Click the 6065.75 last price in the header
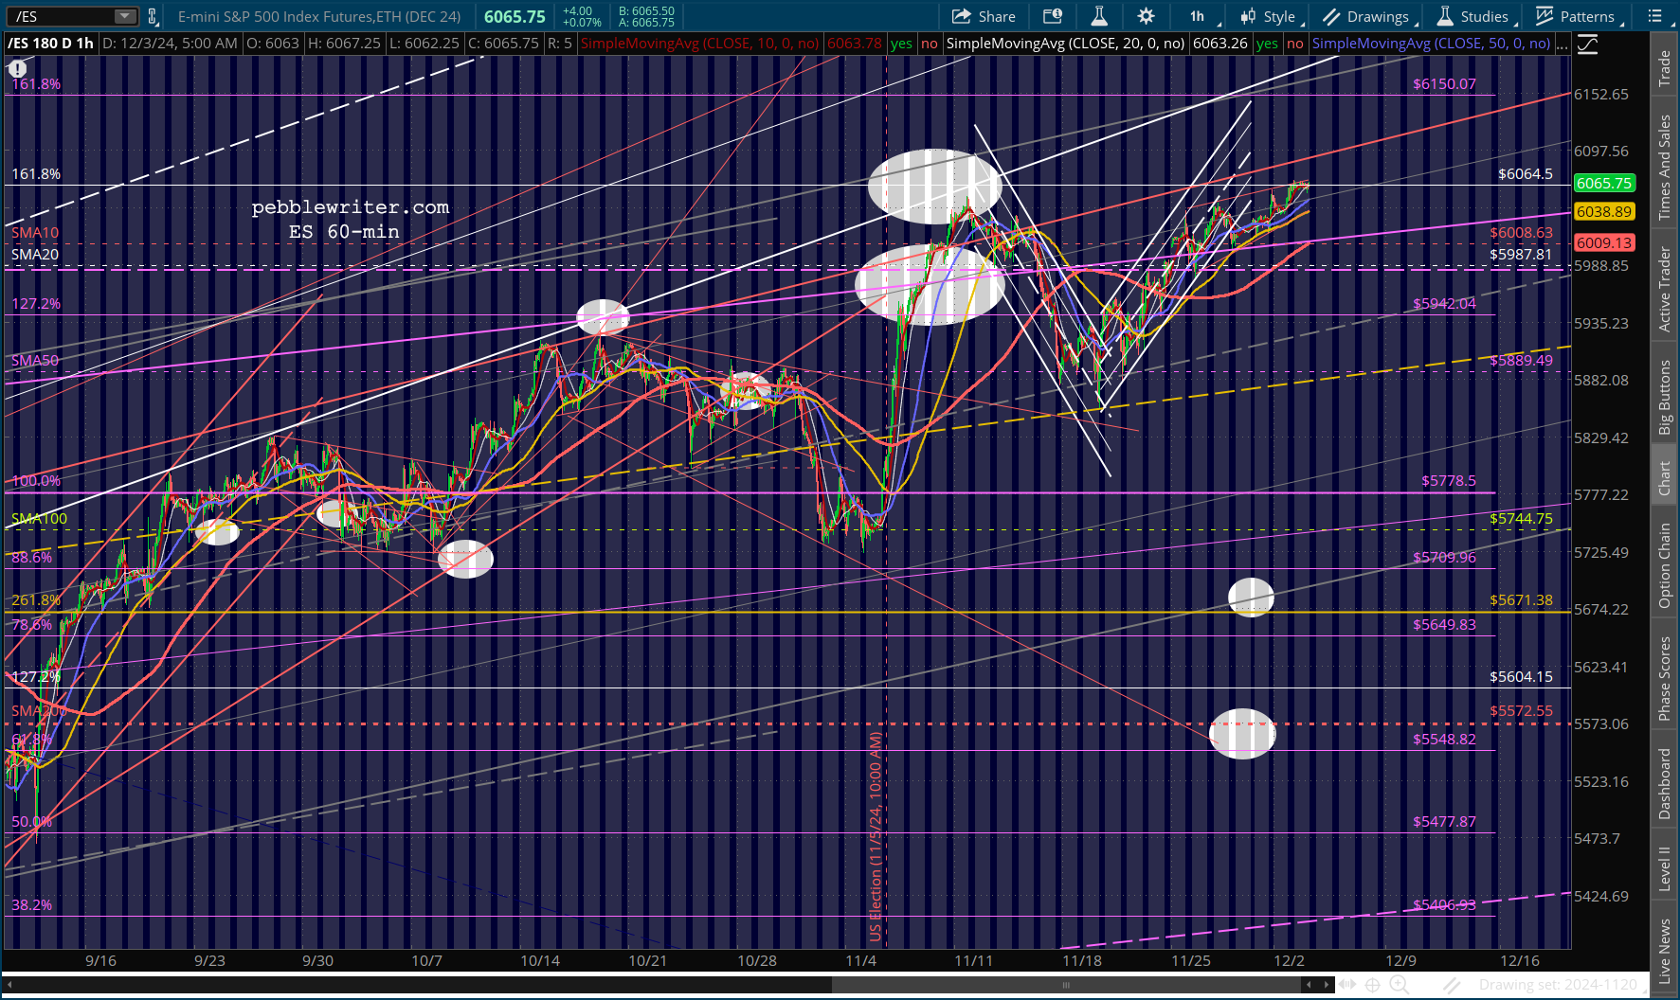 [515, 16]
